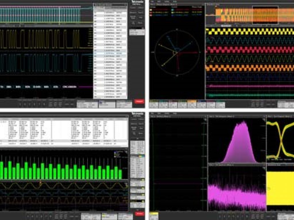294x220 pixels.
Task: Select cyan channel 2 badge in top-right scope
Action: coord(163,105)
